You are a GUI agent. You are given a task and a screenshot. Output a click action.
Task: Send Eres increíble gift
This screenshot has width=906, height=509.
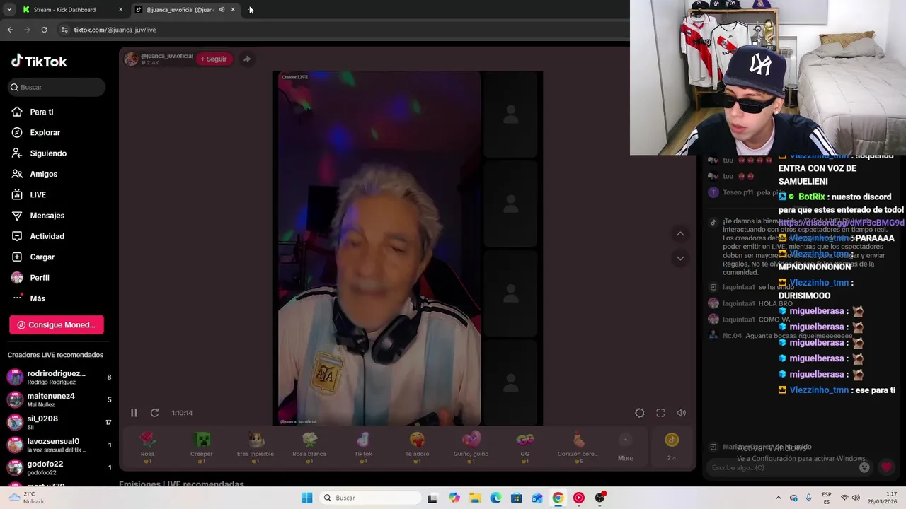[255, 447]
